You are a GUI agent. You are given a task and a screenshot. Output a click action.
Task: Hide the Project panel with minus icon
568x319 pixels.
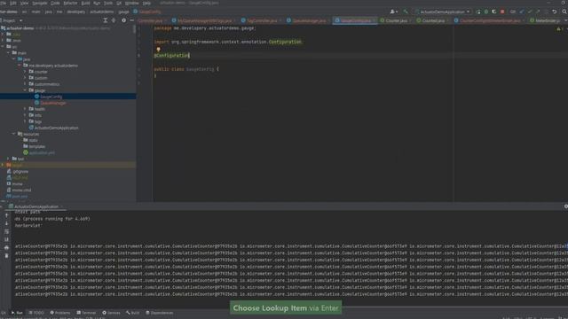click(132, 20)
